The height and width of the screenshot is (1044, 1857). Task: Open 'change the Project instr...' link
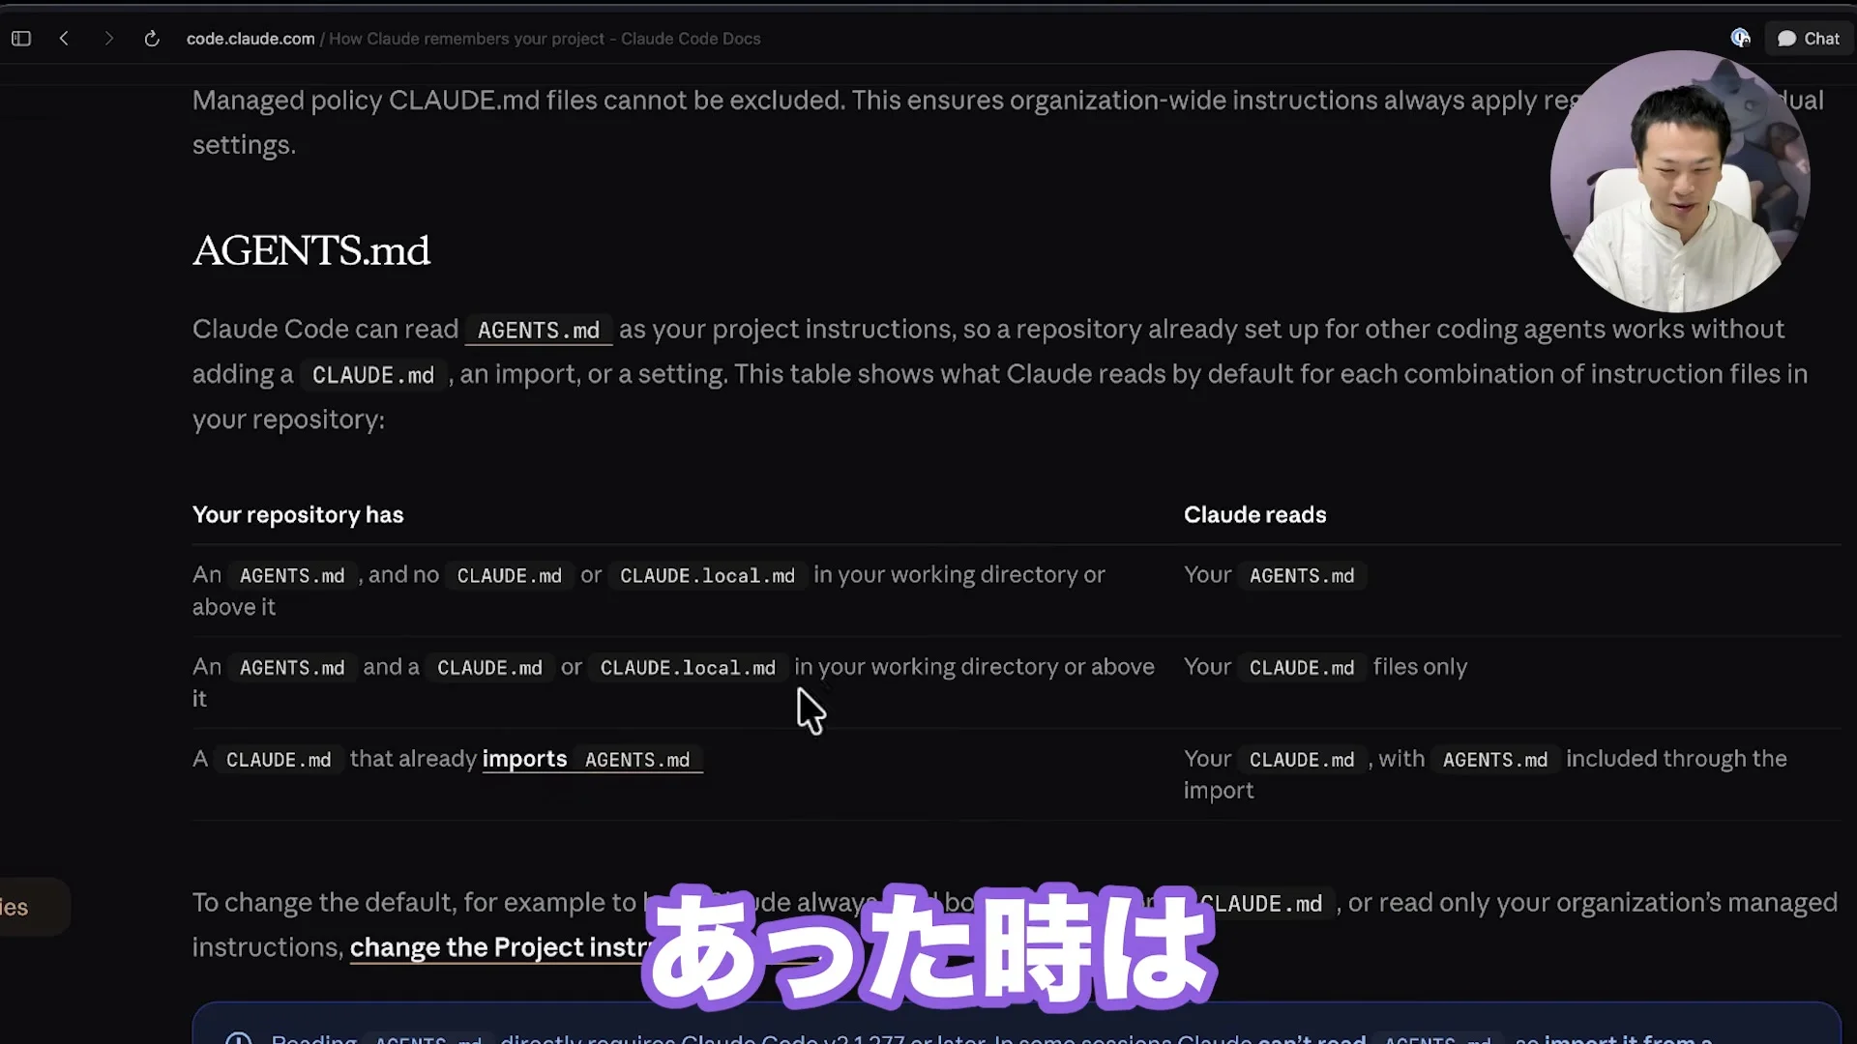tap(498, 947)
